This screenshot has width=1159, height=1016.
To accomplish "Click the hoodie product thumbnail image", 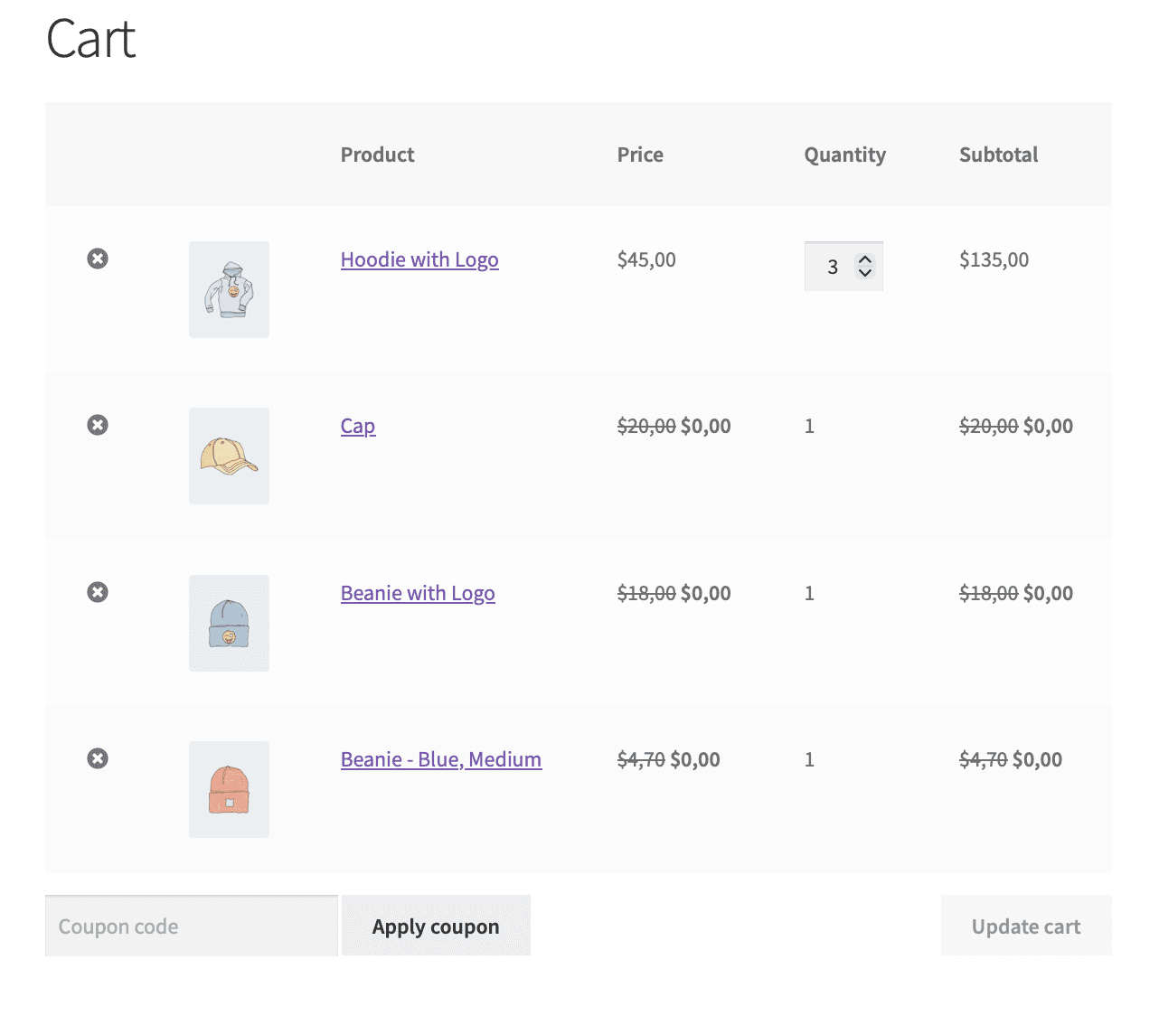I will click(229, 289).
